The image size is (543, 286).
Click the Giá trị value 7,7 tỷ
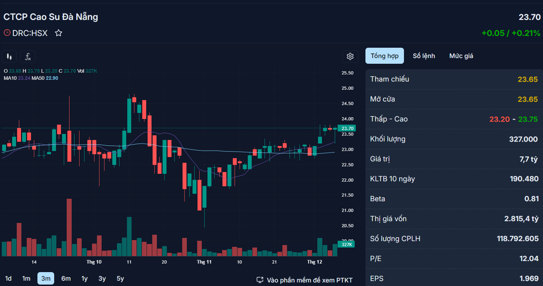point(529,159)
